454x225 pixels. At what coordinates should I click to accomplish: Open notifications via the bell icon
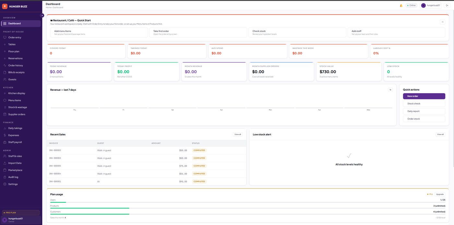point(401,6)
